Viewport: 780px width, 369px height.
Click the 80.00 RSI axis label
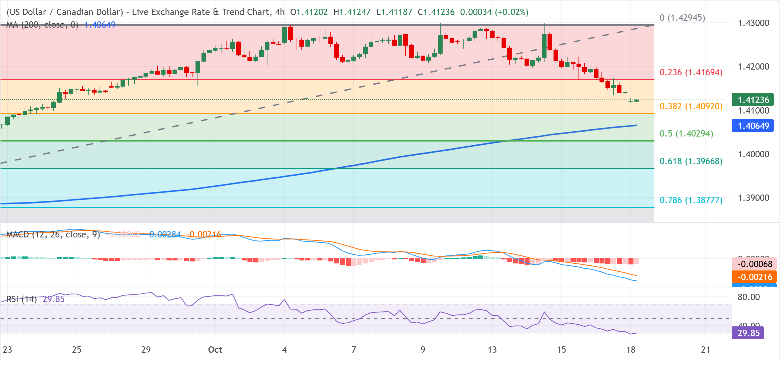point(749,297)
